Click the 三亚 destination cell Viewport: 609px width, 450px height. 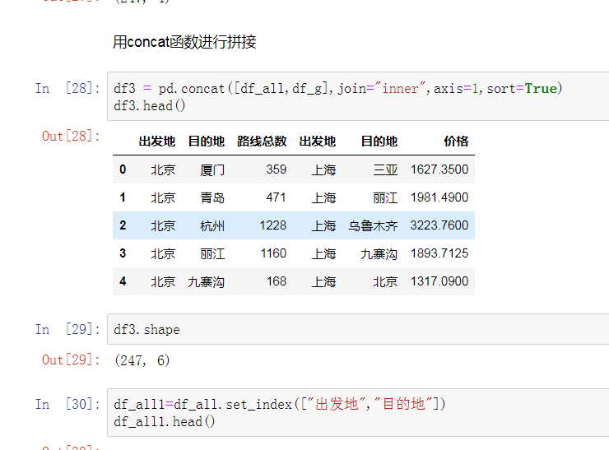385,169
